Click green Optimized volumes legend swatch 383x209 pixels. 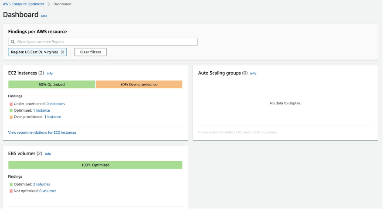tap(11, 185)
